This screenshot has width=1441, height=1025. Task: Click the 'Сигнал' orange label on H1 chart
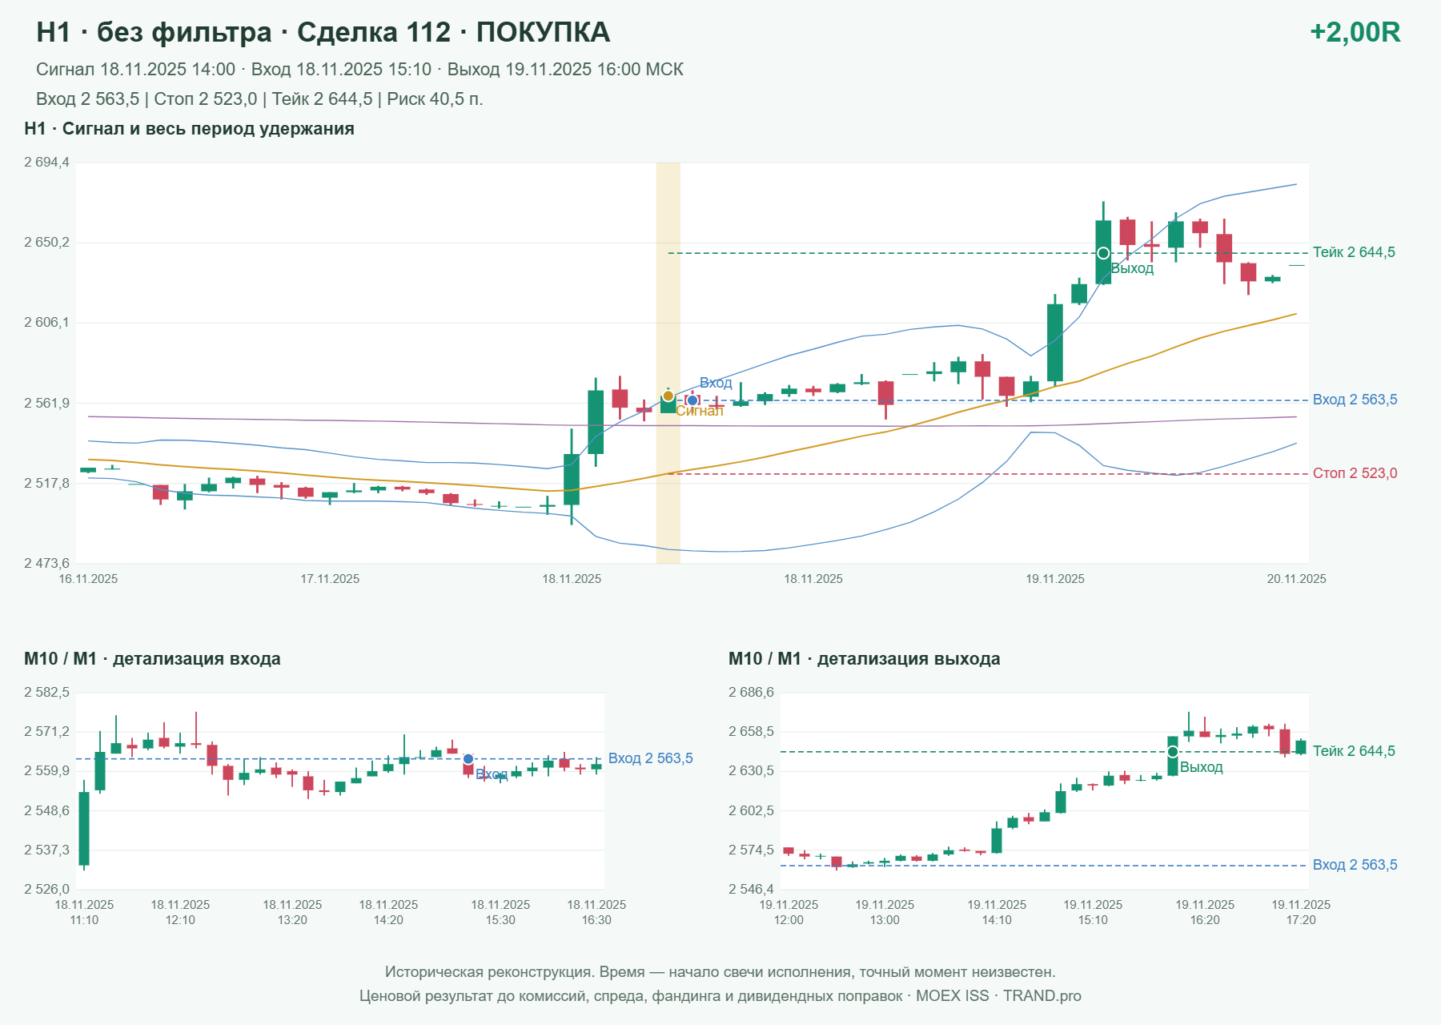pos(700,411)
